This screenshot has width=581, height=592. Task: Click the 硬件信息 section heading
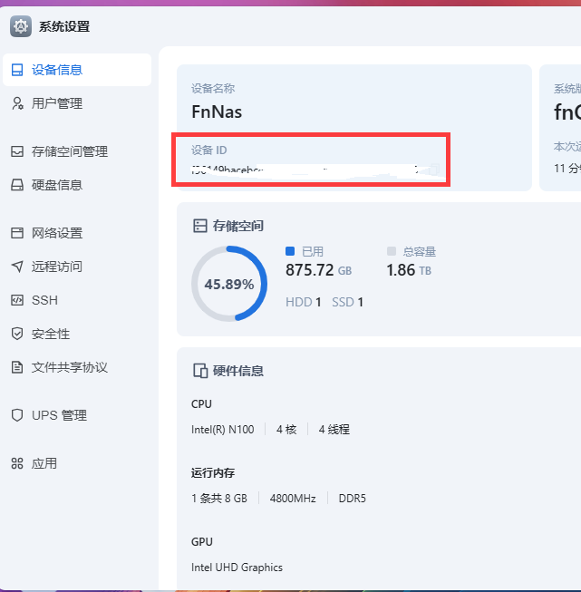pos(228,371)
